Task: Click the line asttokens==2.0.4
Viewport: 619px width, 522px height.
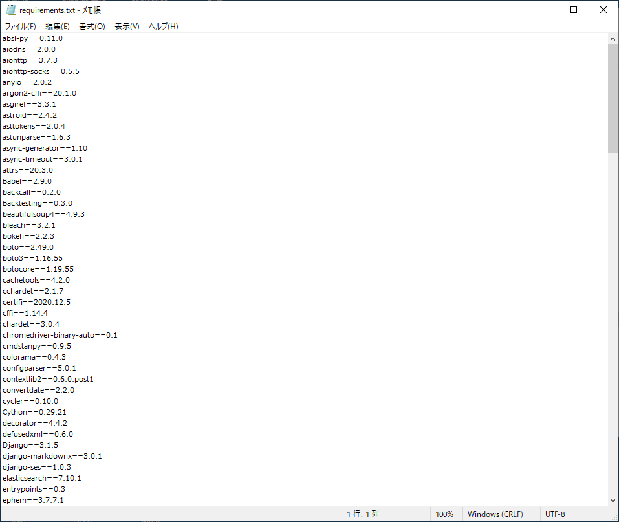Action: click(x=34, y=126)
